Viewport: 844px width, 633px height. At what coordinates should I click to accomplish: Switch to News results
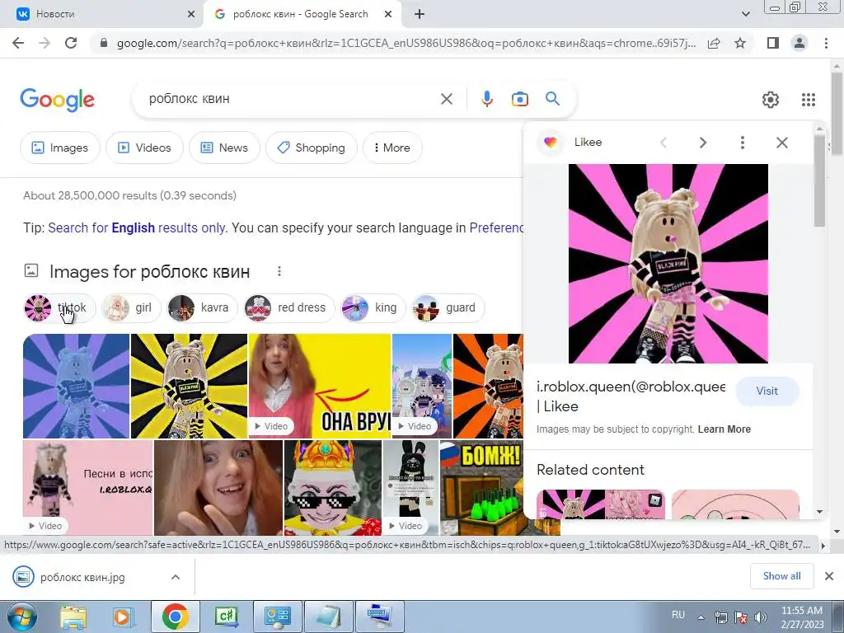[224, 148]
